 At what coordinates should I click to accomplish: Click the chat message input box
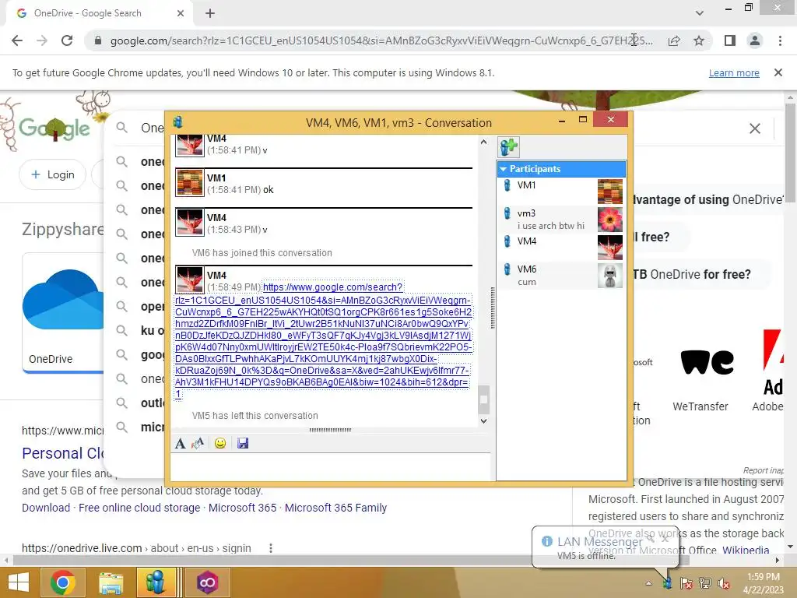[331, 466]
